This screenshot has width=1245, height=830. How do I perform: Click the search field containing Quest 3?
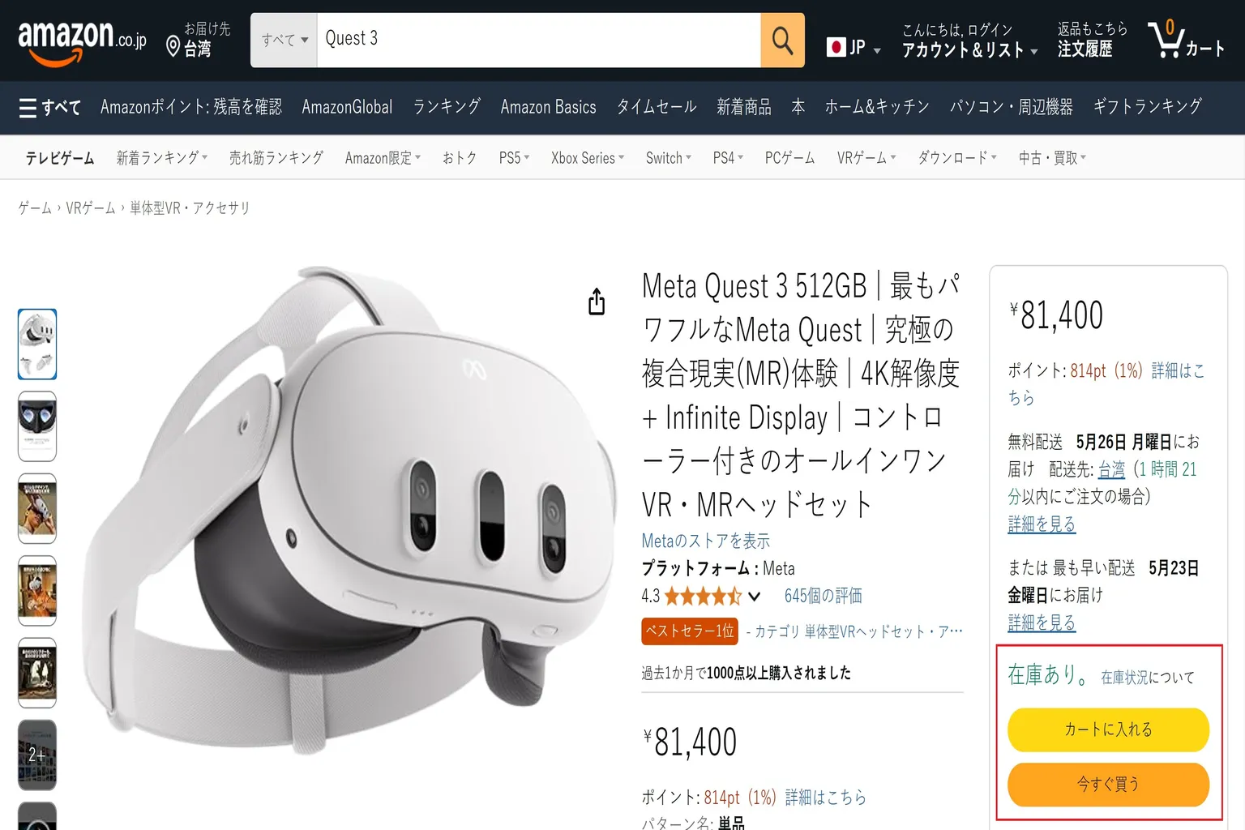(538, 40)
